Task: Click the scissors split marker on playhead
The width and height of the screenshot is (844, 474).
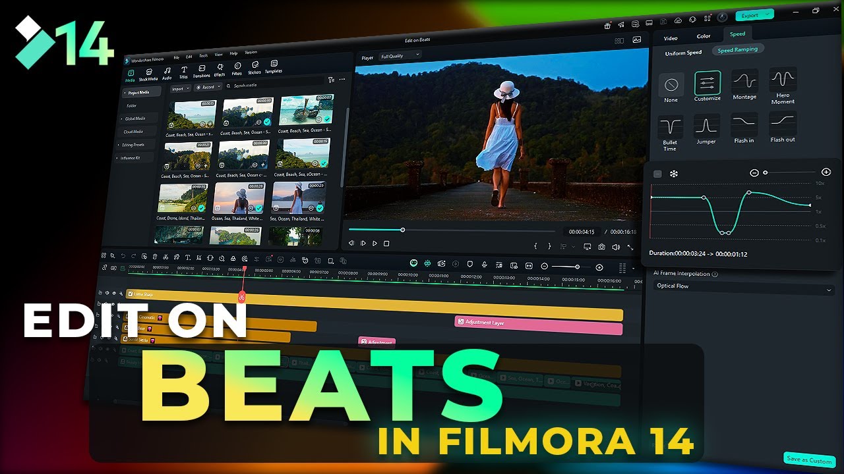Action: (242, 298)
